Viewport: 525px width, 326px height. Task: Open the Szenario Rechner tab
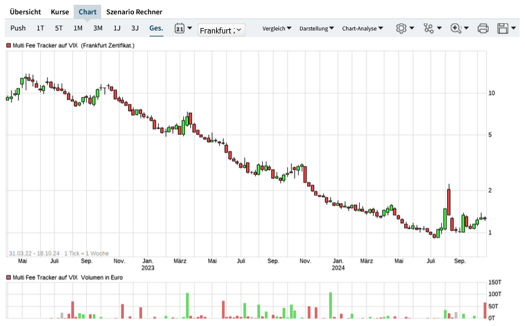(x=134, y=12)
